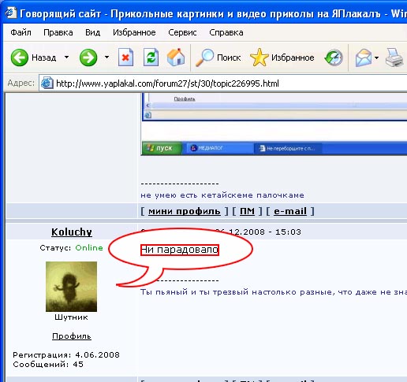407x382 pixels.
Task: Open the Сервис menu
Action: (182, 32)
